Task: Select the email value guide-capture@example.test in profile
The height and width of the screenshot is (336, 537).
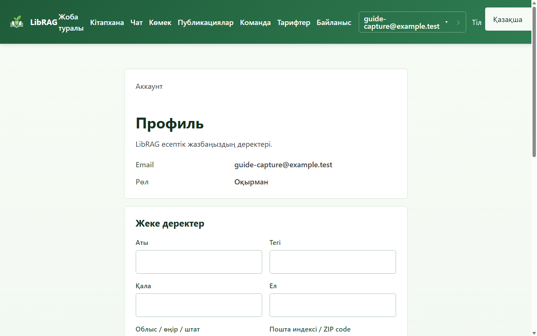Action: pos(283,165)
